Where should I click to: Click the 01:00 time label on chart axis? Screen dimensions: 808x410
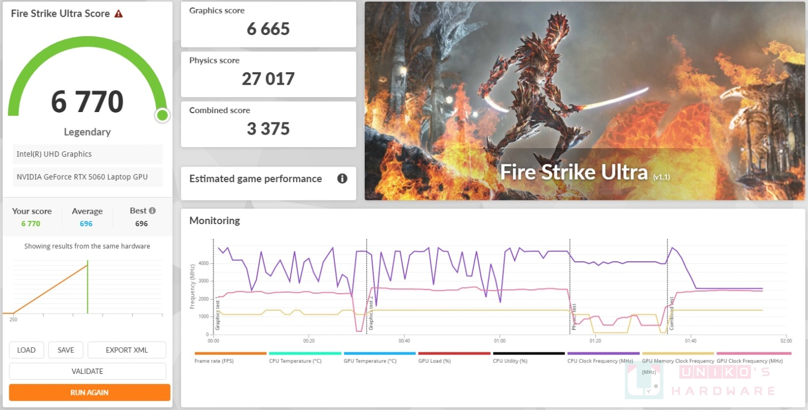[x=499, y=340]
